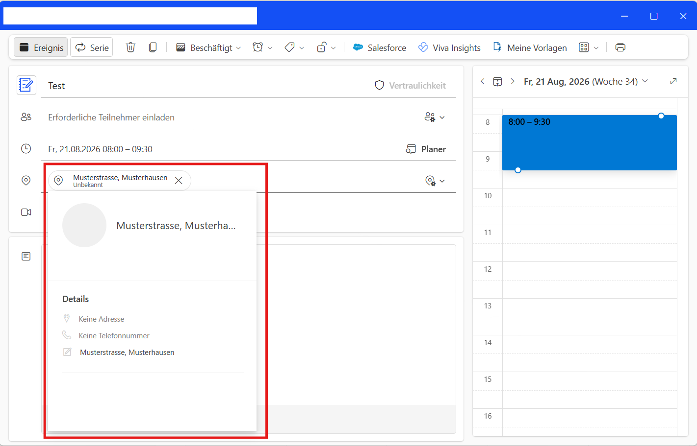Open the Planer scheduling assistant
Screen dimensions: 697x446
coord(426,149)
